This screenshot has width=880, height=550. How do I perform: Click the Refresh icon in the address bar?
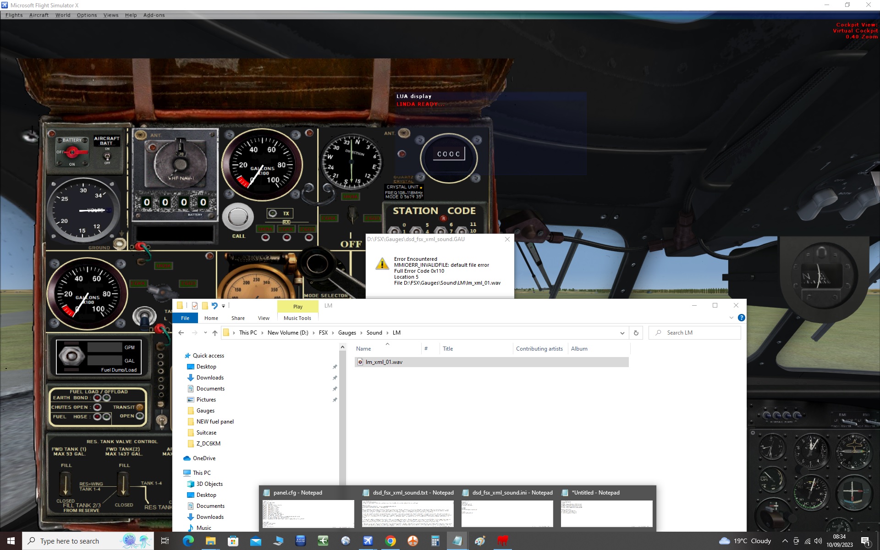click(x=636, y=333)
